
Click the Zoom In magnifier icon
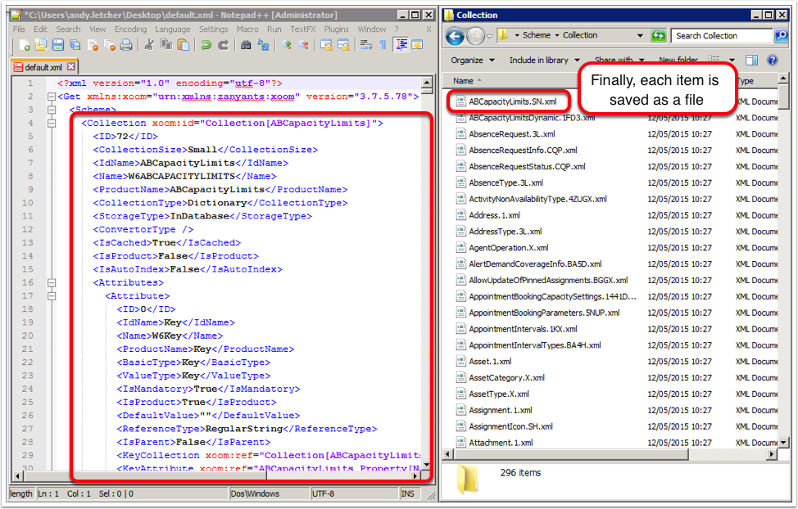click(x=287, y=46)
